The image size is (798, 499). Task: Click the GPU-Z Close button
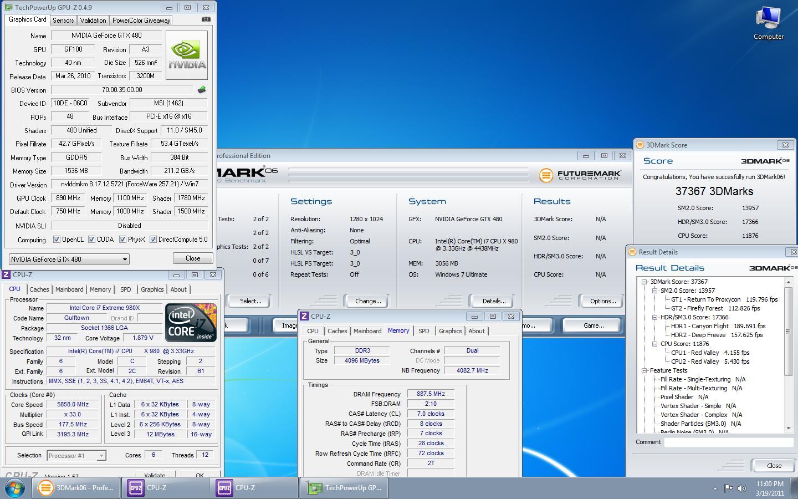click(193, 258)
